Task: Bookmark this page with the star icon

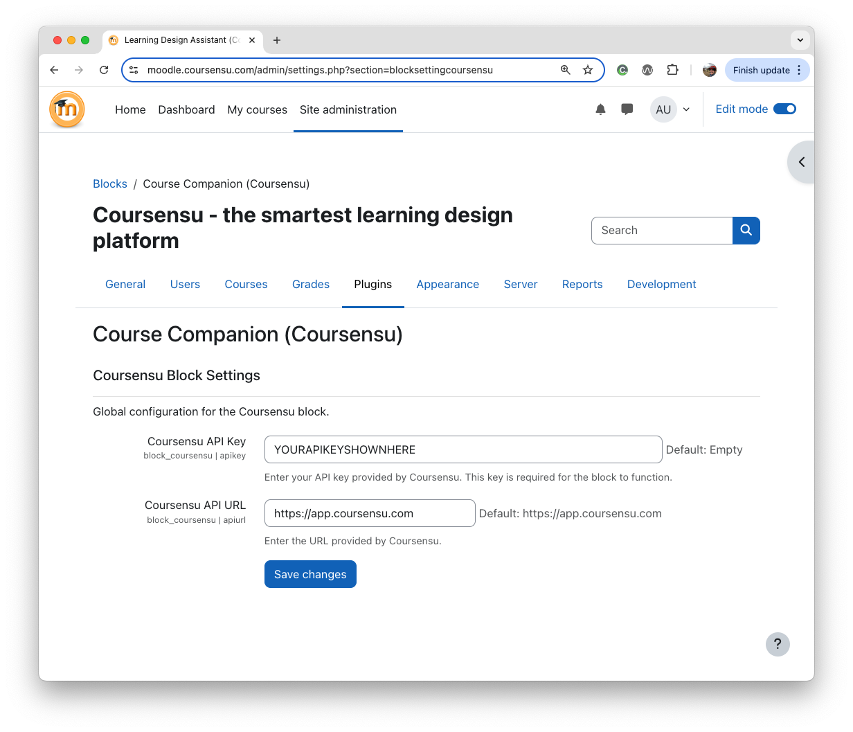Action: [588, 70]
